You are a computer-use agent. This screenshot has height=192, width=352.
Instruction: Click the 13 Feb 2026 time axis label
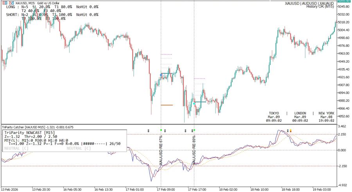point(9,190)
